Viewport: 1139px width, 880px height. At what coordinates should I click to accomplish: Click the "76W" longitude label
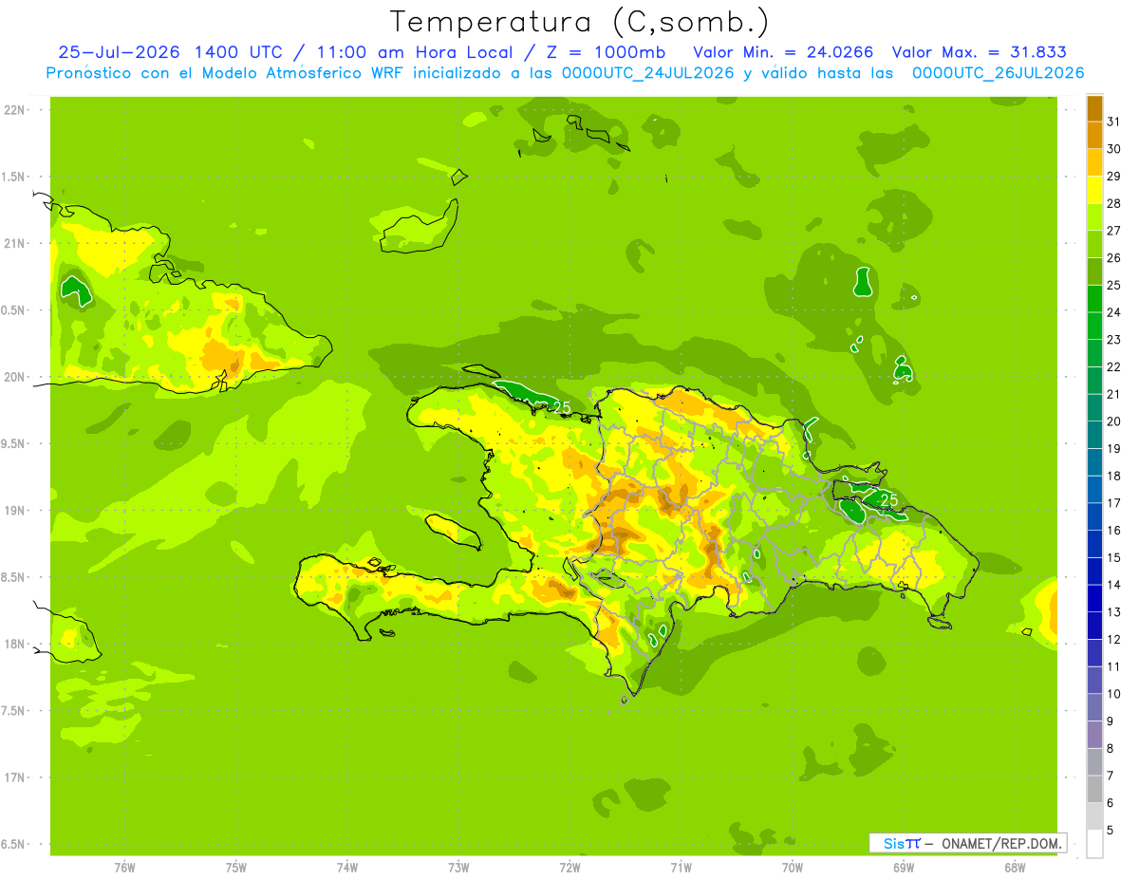point(124,867)
